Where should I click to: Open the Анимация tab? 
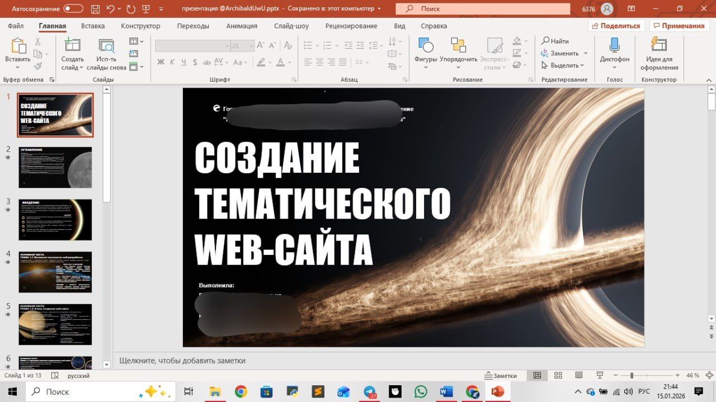(x=242, y=26)
